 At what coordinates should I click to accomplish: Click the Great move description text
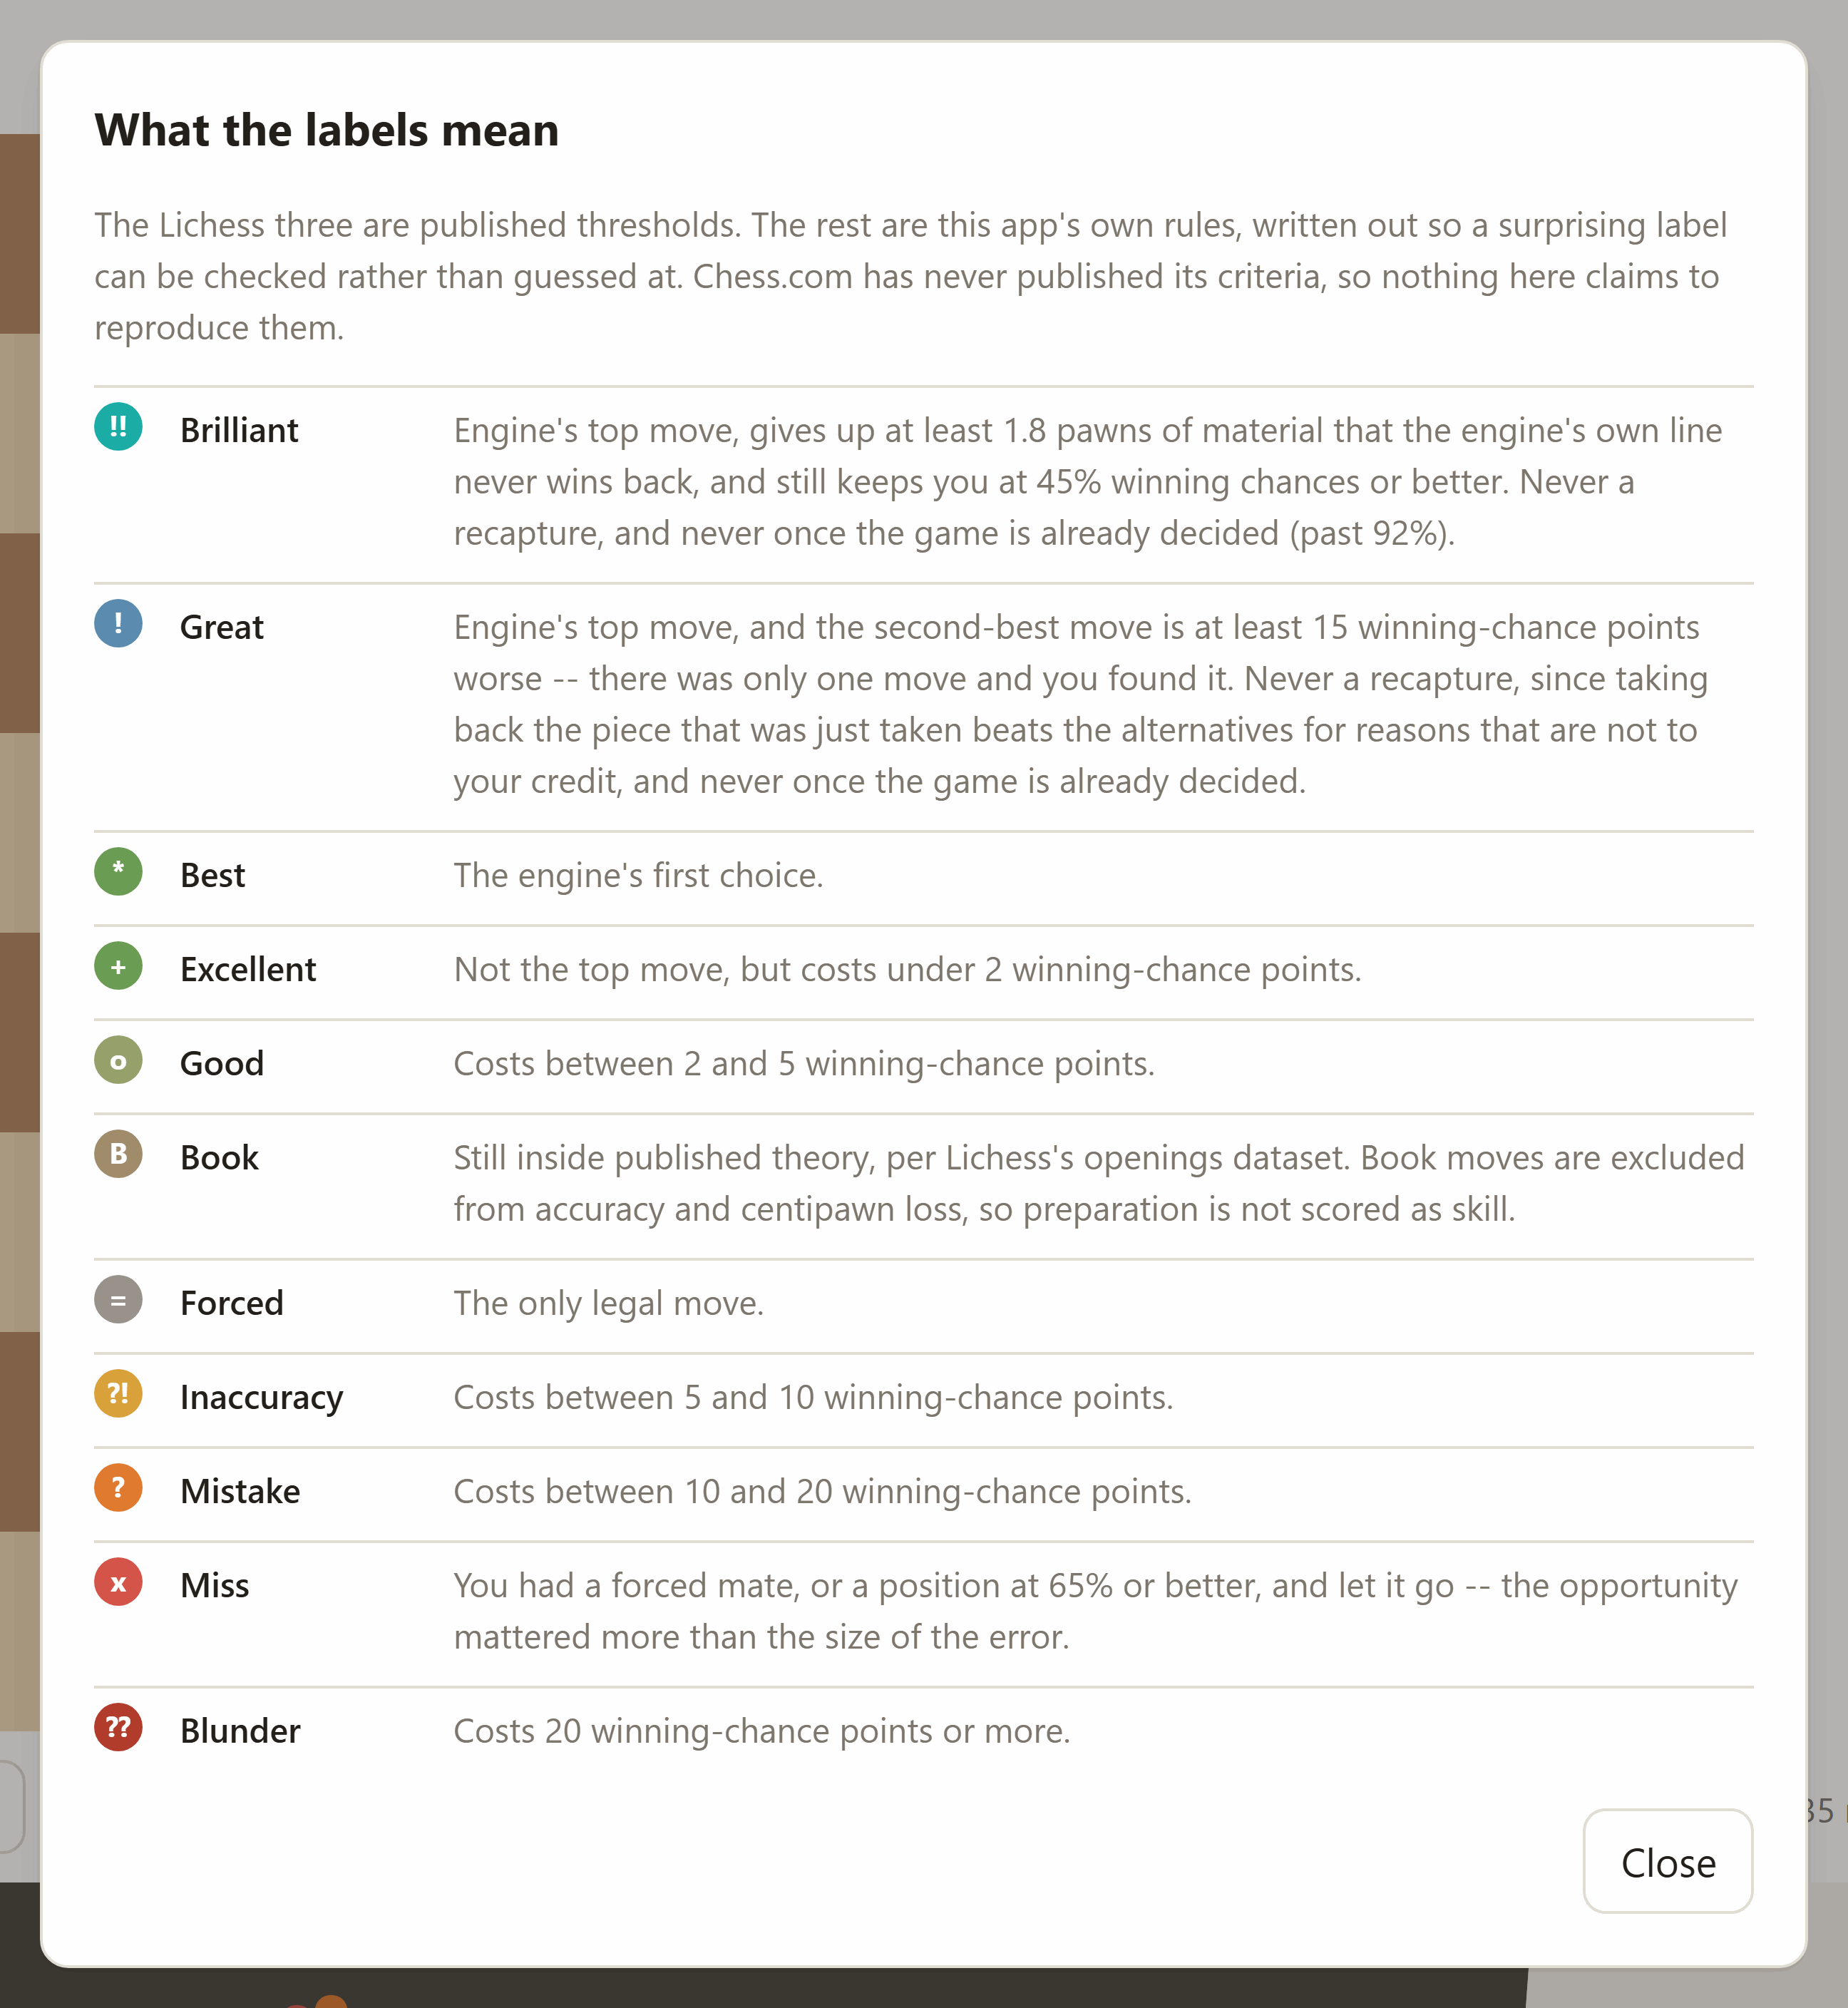coord(1081,704)
